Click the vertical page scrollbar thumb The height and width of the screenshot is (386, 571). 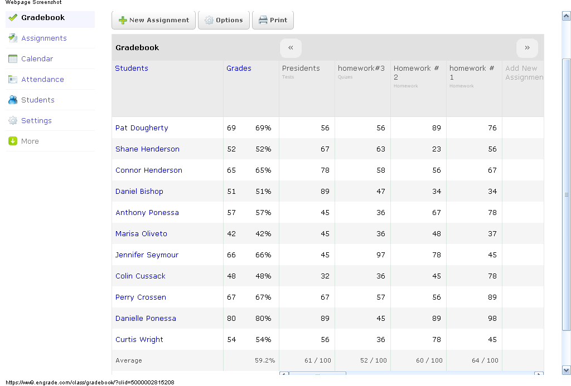pos(567,195)
